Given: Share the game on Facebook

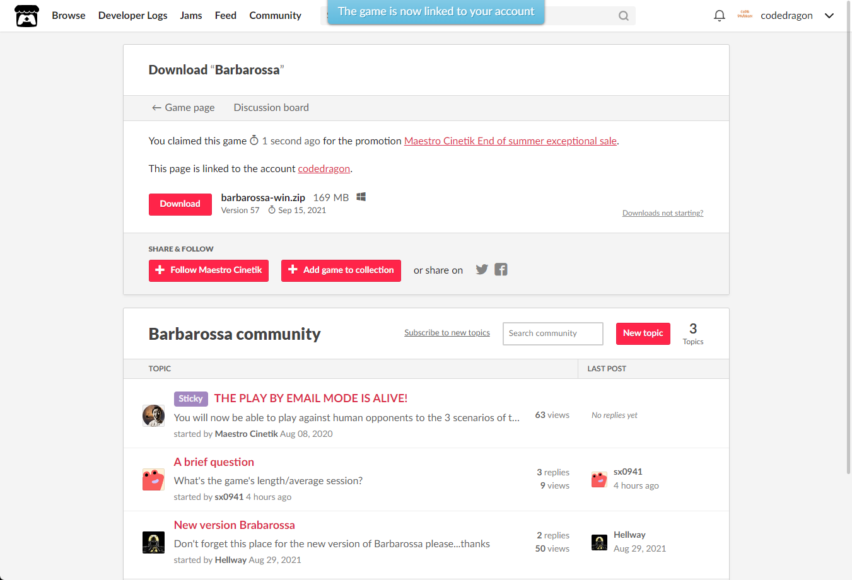Looking at the screenshot, I should (501, 270).
